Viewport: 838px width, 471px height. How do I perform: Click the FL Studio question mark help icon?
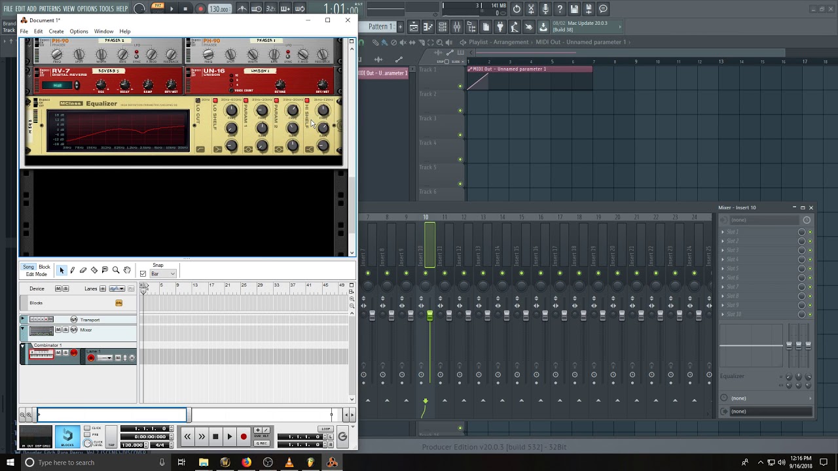[560, 9]
